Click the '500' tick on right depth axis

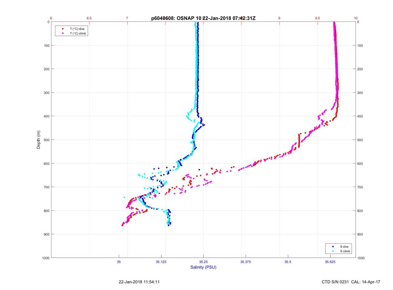[360, 140]
